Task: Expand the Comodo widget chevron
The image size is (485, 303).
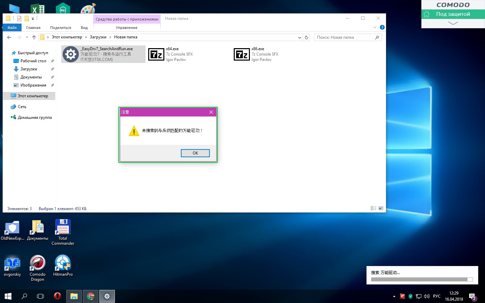Action: click(x=453, y=23)
